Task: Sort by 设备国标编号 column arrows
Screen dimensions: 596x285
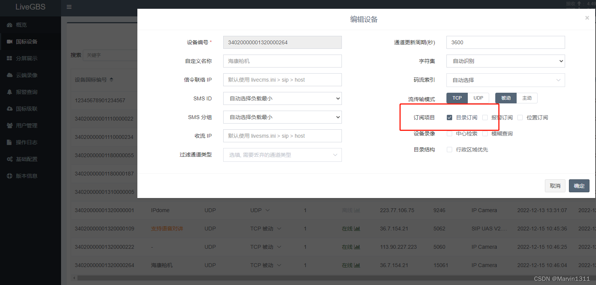Action: pyautogui.click(x=111, y=80)
